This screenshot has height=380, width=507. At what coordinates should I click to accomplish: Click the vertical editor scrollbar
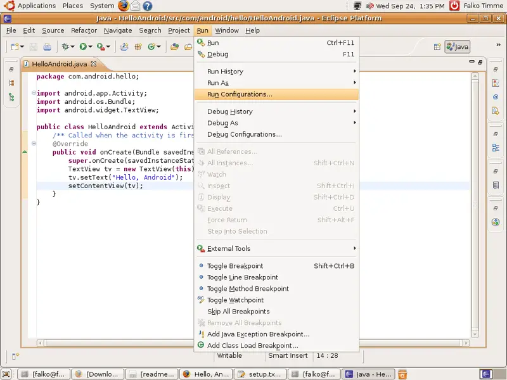tap(475, 205)
